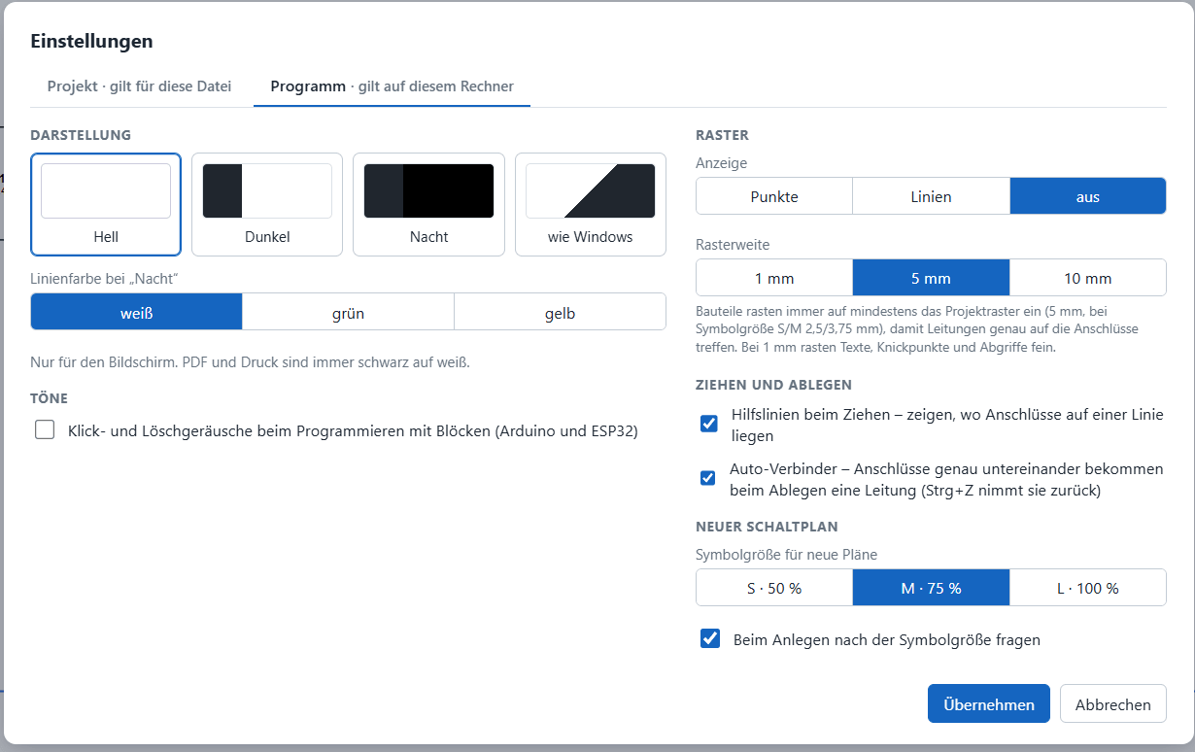
Task: Toggle Hilfslinien beim Ziehen checkbox
Action: [x=708, y=424]
